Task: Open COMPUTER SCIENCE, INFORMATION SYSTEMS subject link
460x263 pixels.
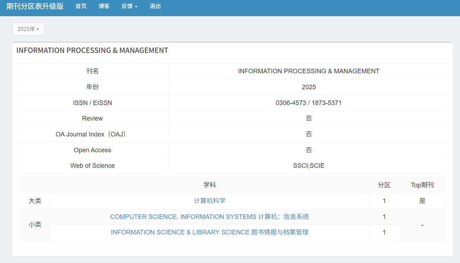Action: (x=209, y=217)
